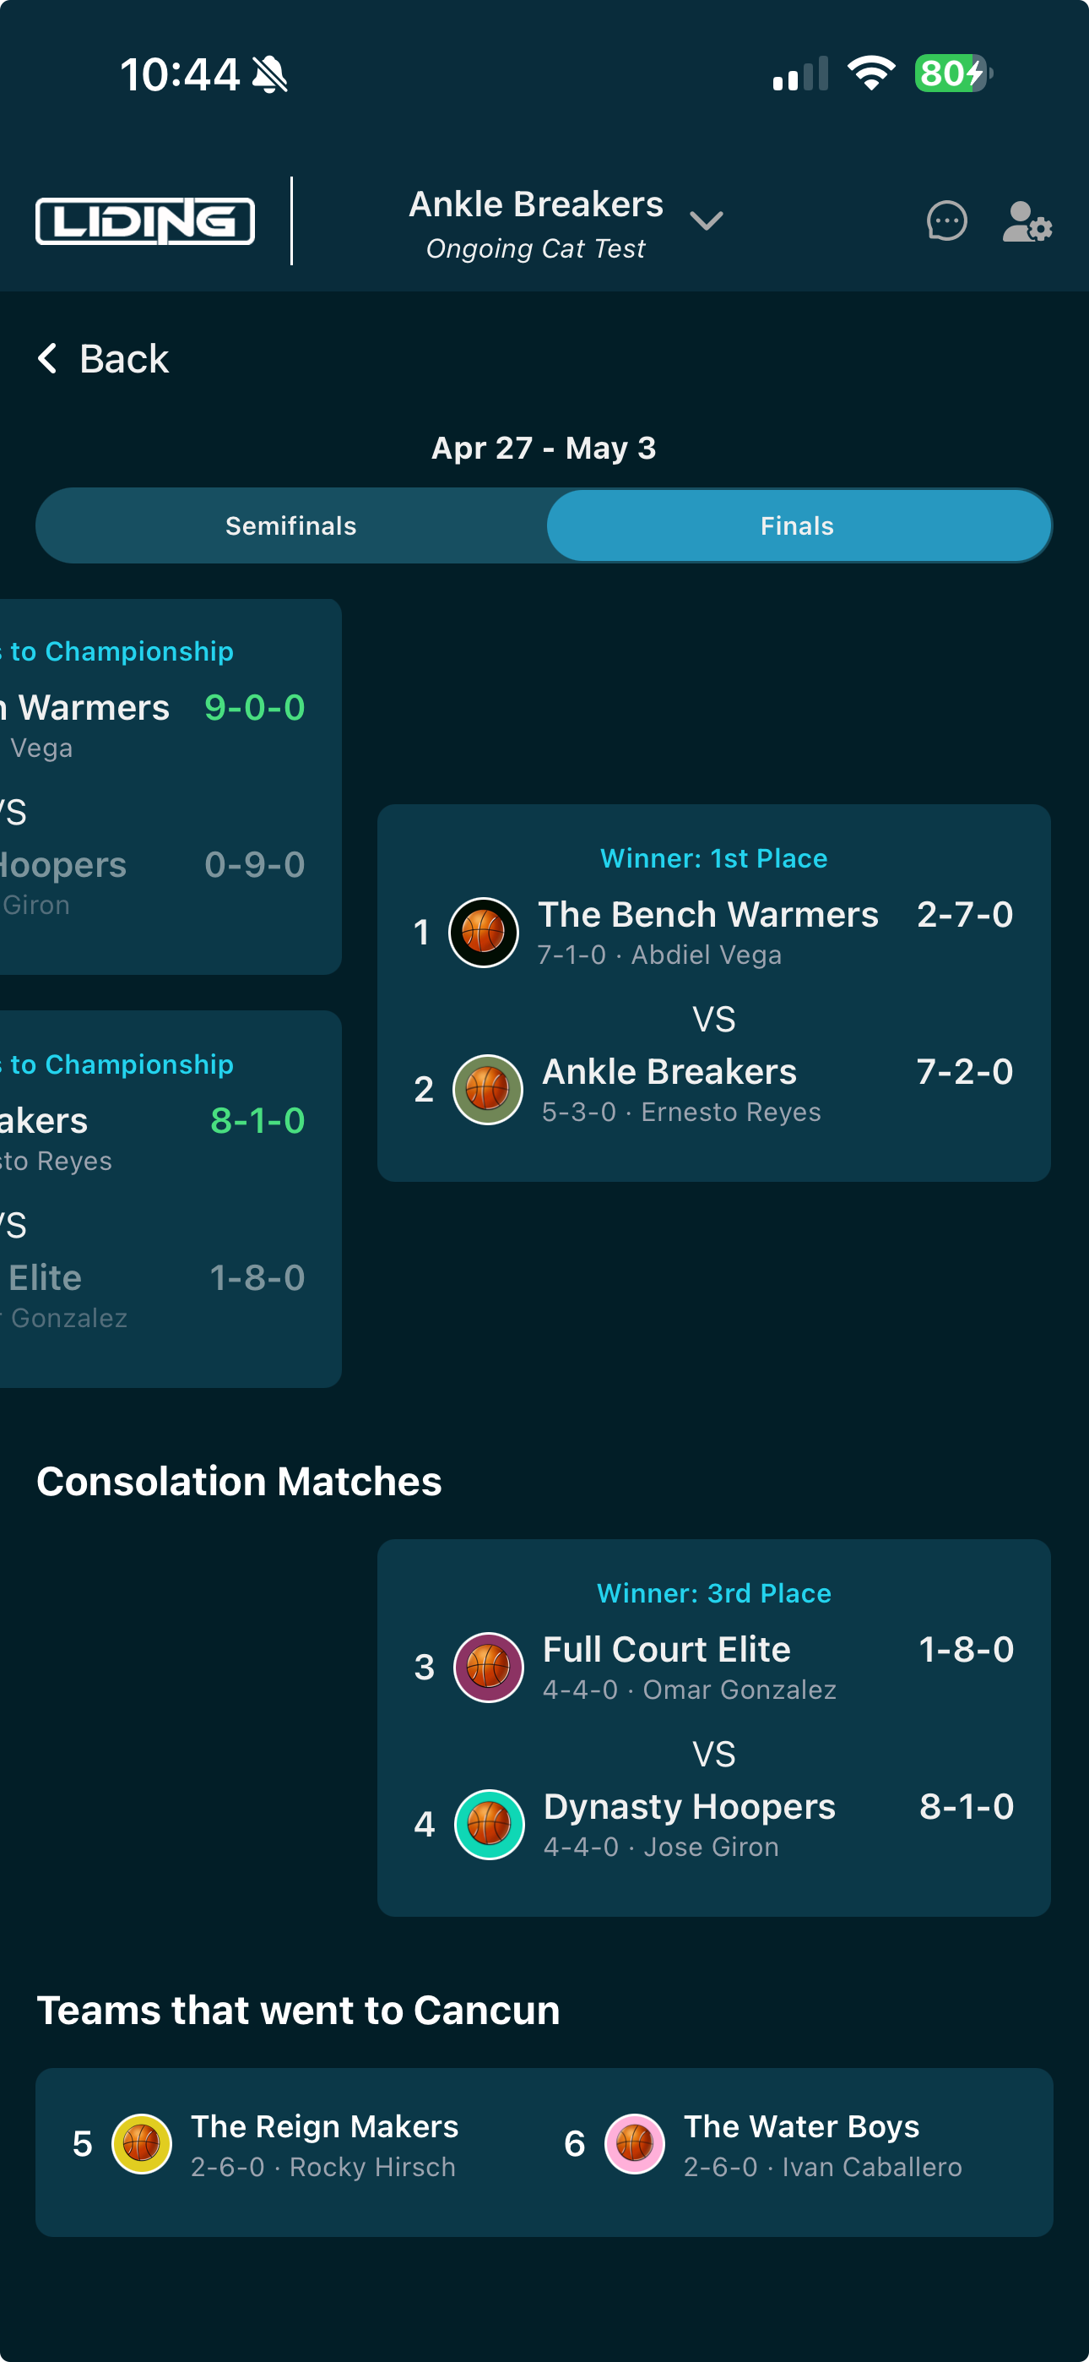Tap The Water Boys pink avatar
Screen dimensions: 1089x2362
pos(634,2144)
